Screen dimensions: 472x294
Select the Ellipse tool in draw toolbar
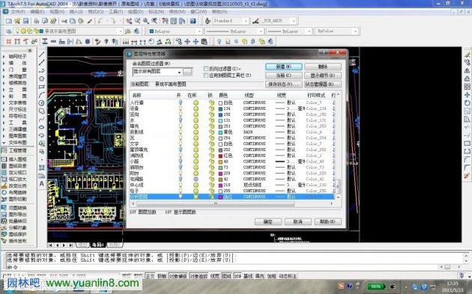[41, 127]
